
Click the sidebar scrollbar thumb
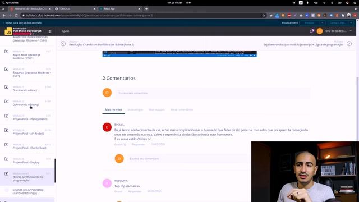click(55, 171)
